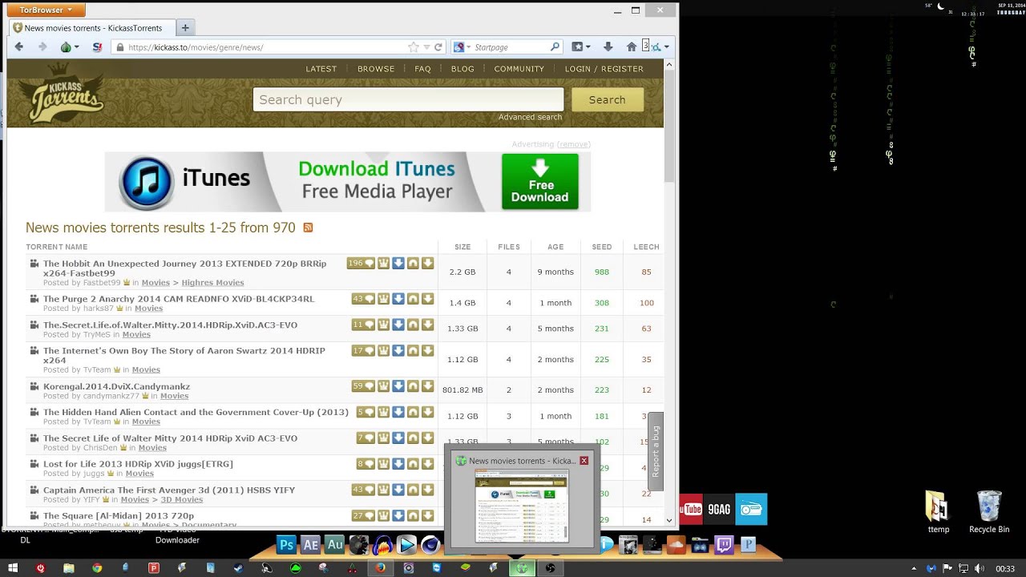Viewport: 1026px width, 577px height.
Task: Open the 9GAG desktop tile
Action: pos(719,509)
